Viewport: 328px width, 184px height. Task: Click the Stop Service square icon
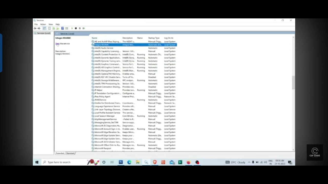(x=76, y=28)
